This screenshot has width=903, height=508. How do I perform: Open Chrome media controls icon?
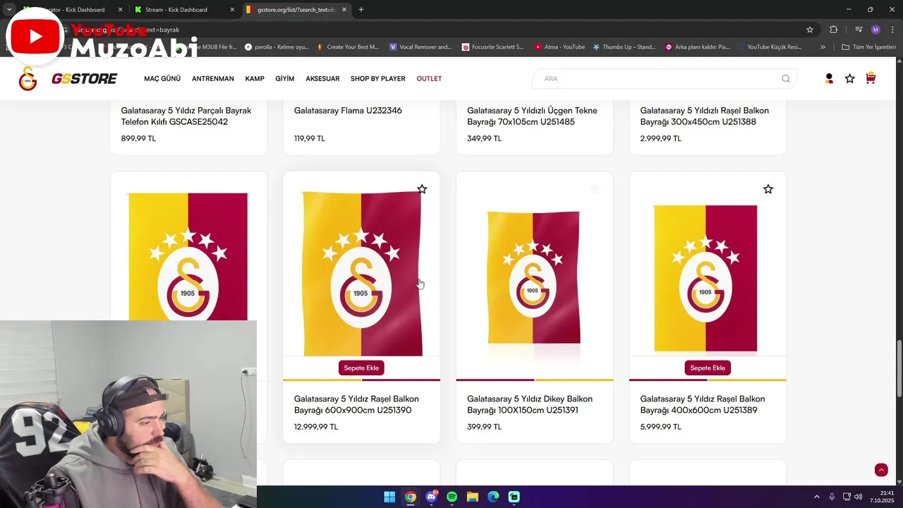click(x=859, y=30)
